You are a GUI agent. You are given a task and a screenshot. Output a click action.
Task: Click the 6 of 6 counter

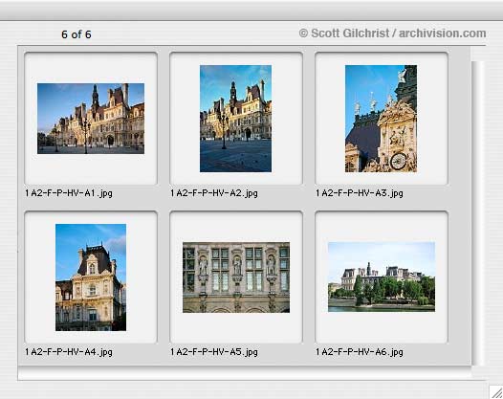coord(77,34)
